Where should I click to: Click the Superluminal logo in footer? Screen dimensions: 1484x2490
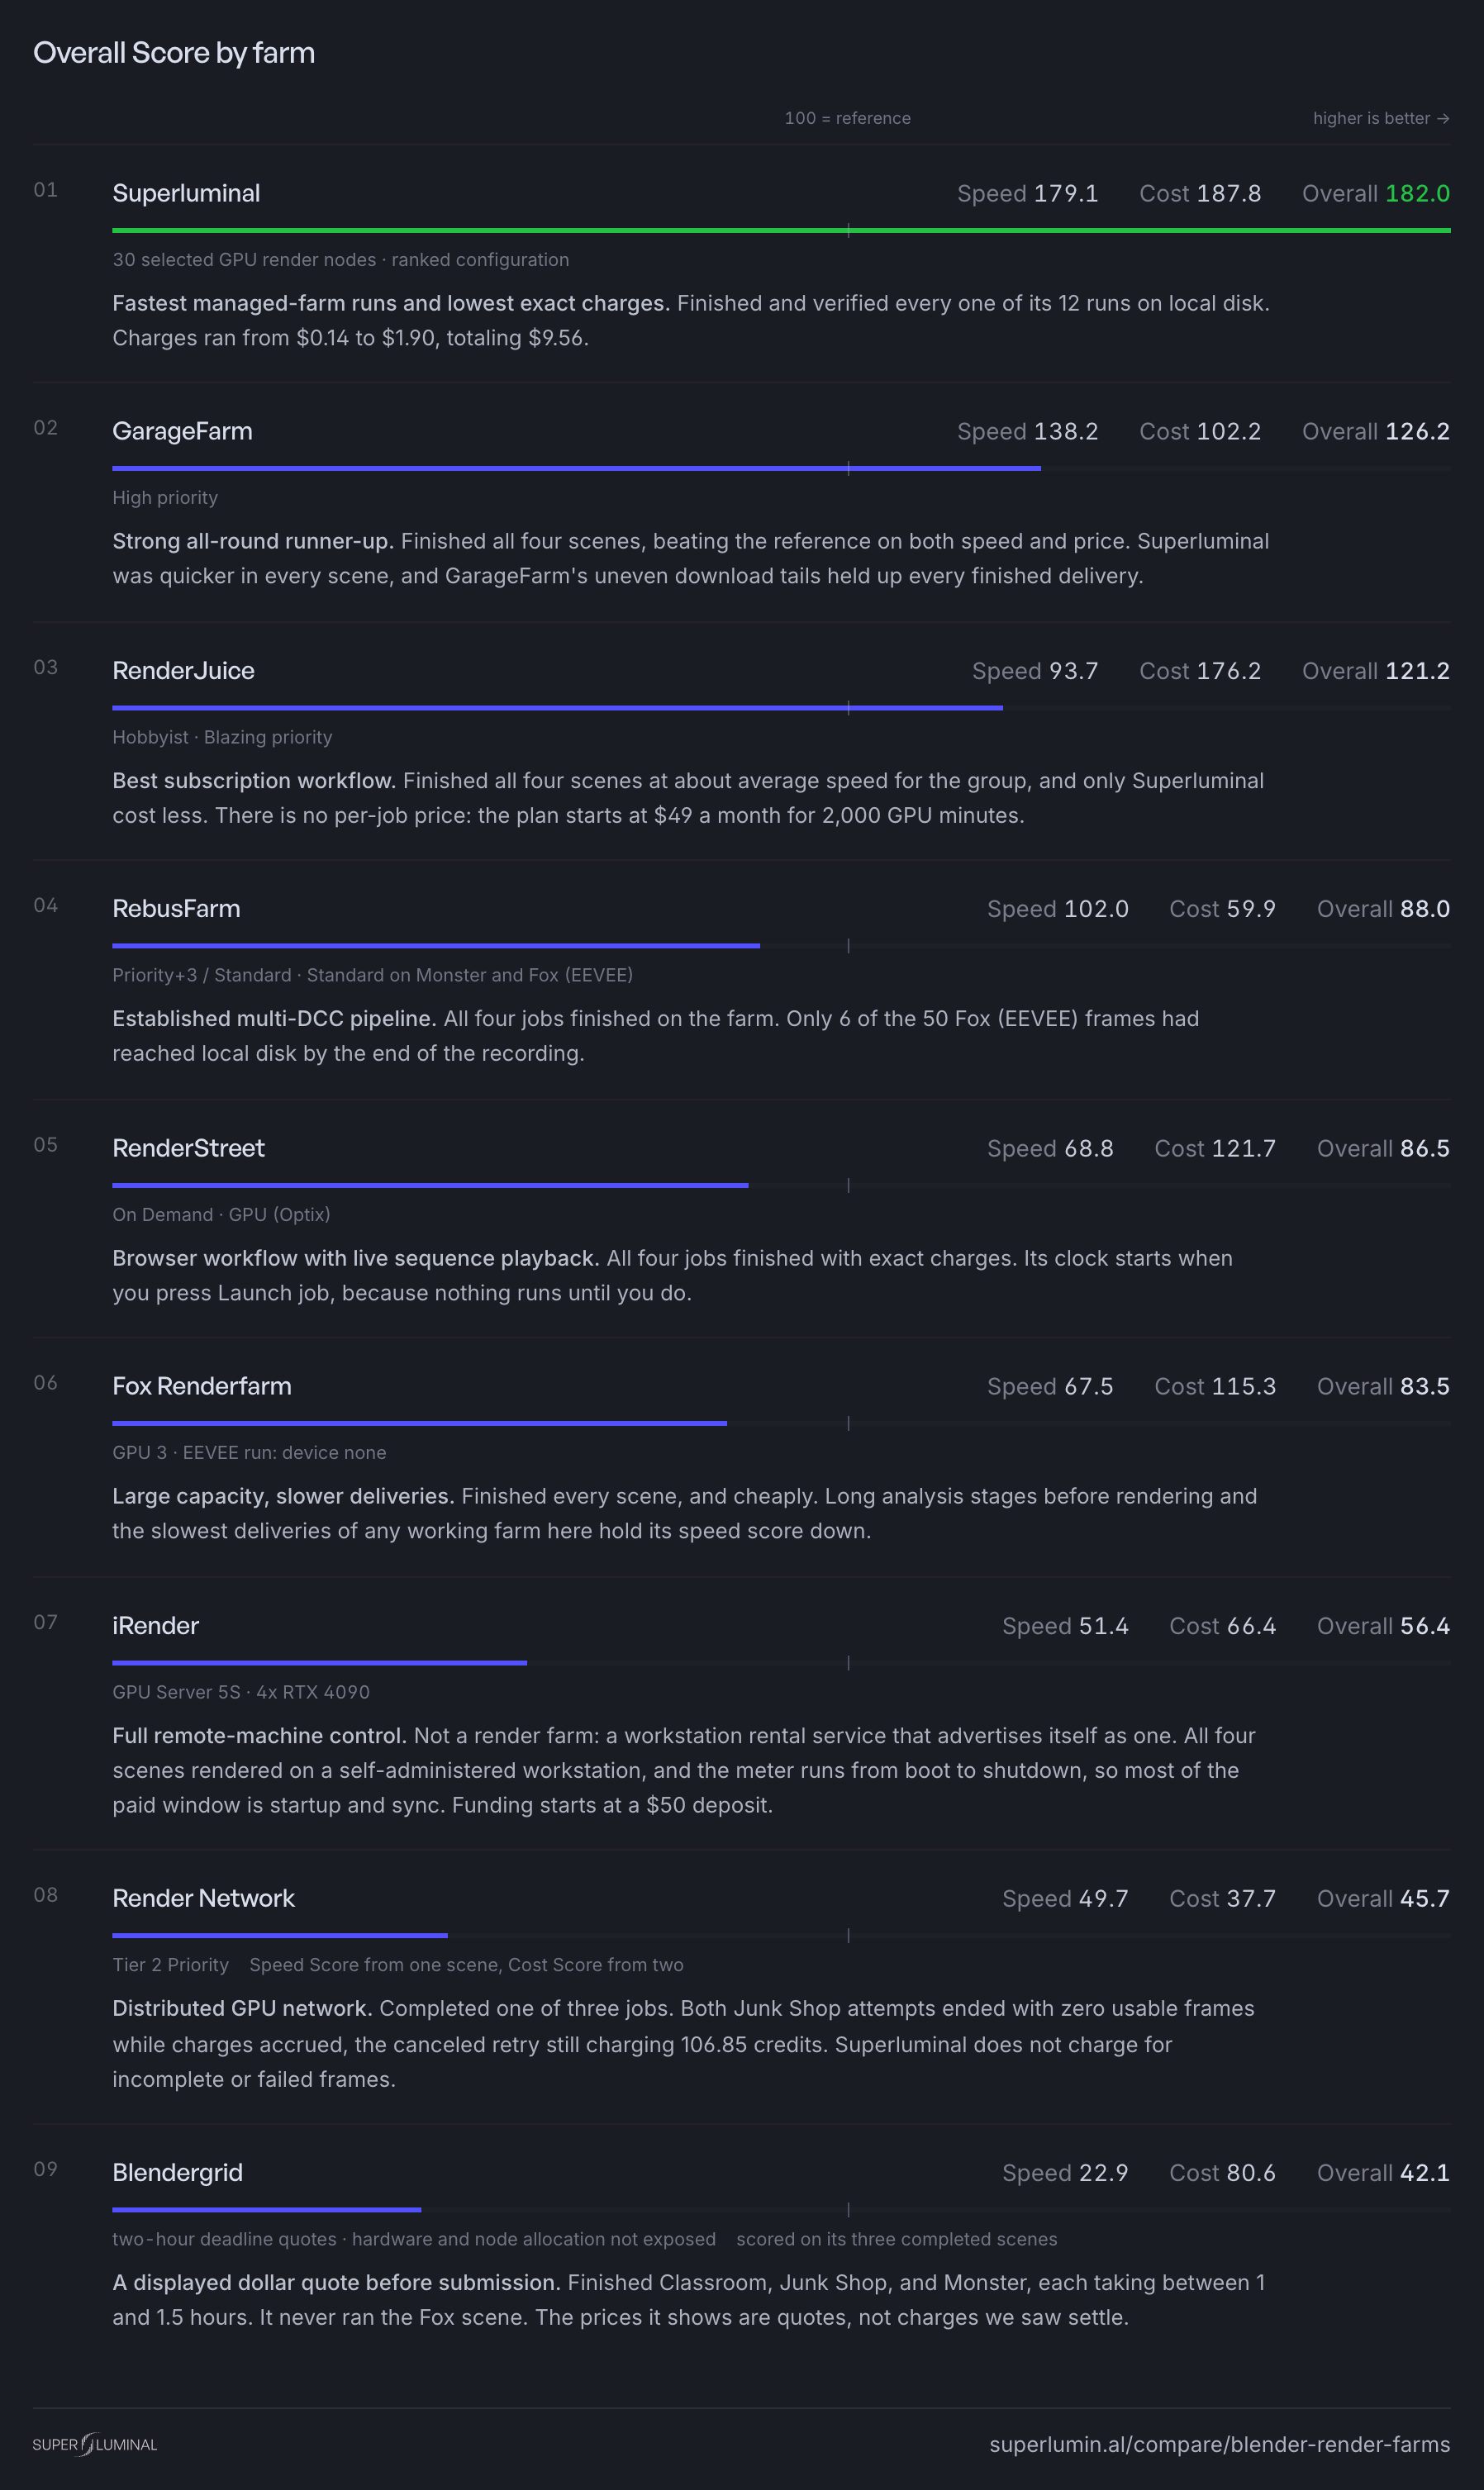coord(95,2444)
